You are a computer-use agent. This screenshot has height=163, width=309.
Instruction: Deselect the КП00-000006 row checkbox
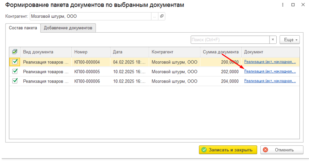click(x=15, y=81)
